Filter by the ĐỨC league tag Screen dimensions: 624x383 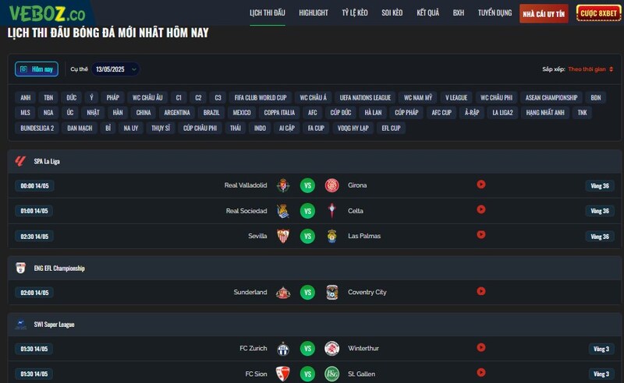click(72, 98)
